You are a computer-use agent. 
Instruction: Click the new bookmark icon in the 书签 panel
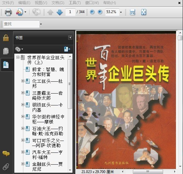click(67, 49)
